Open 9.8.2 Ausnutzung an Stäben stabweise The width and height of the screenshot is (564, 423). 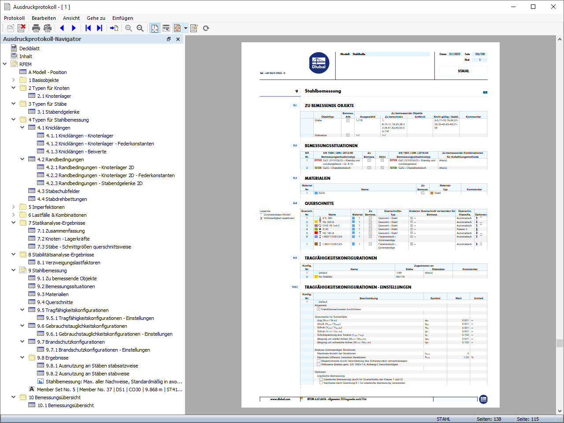pos(88,374)
